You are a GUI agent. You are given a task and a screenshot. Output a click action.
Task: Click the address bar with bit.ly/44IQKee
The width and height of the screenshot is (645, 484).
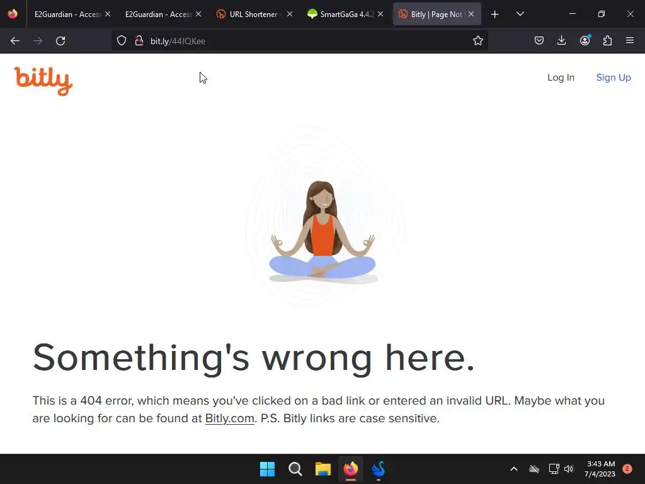click(x=299, y=41)
